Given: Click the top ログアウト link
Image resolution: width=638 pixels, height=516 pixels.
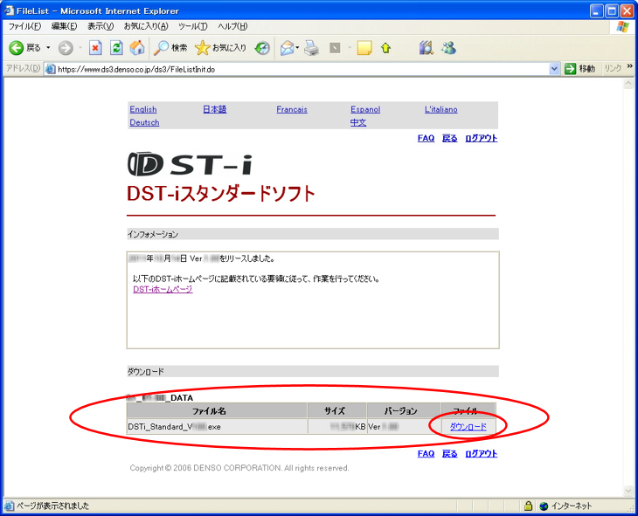Looking at the screenshot, I should pyautogui.click(x=482, y=138).
